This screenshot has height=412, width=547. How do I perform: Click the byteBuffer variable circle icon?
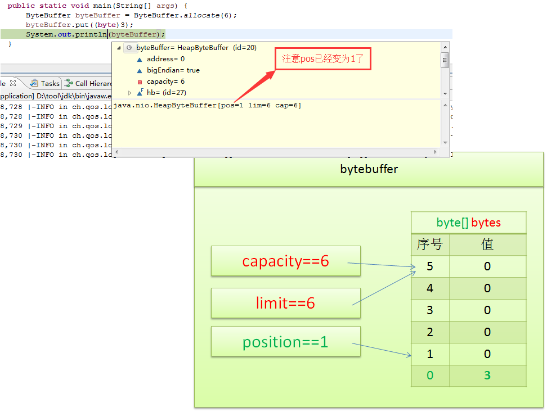(129, 48)
